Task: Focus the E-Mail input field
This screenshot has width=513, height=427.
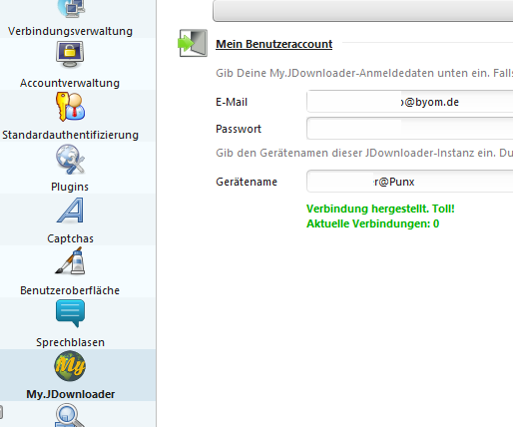Action: [409, 102]
